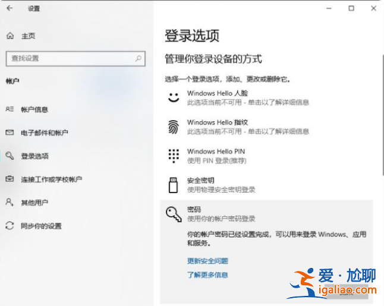384x306 pixels.
Task: Click into the 查找设置 search box
Action: coord(75,58)
